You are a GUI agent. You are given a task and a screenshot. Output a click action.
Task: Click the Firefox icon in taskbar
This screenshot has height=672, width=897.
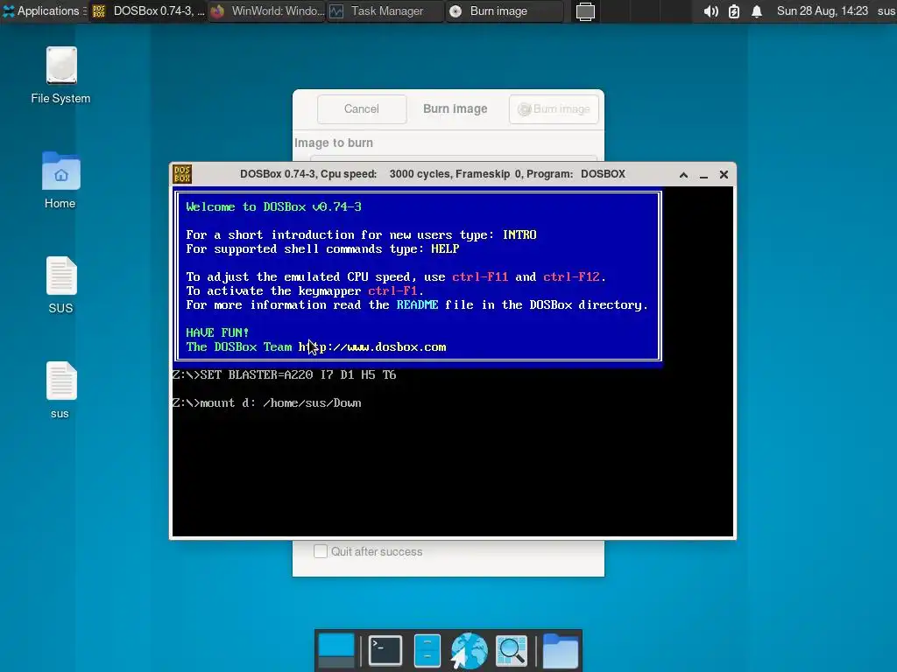point(217,11)
